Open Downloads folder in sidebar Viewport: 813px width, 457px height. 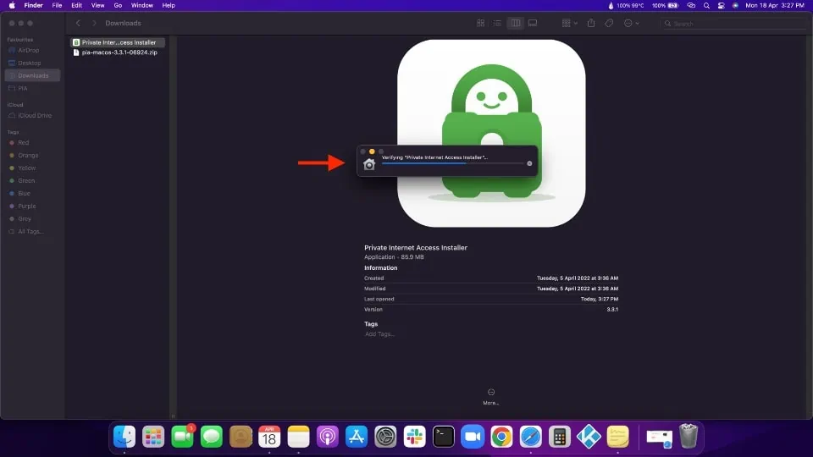[33, 75]
